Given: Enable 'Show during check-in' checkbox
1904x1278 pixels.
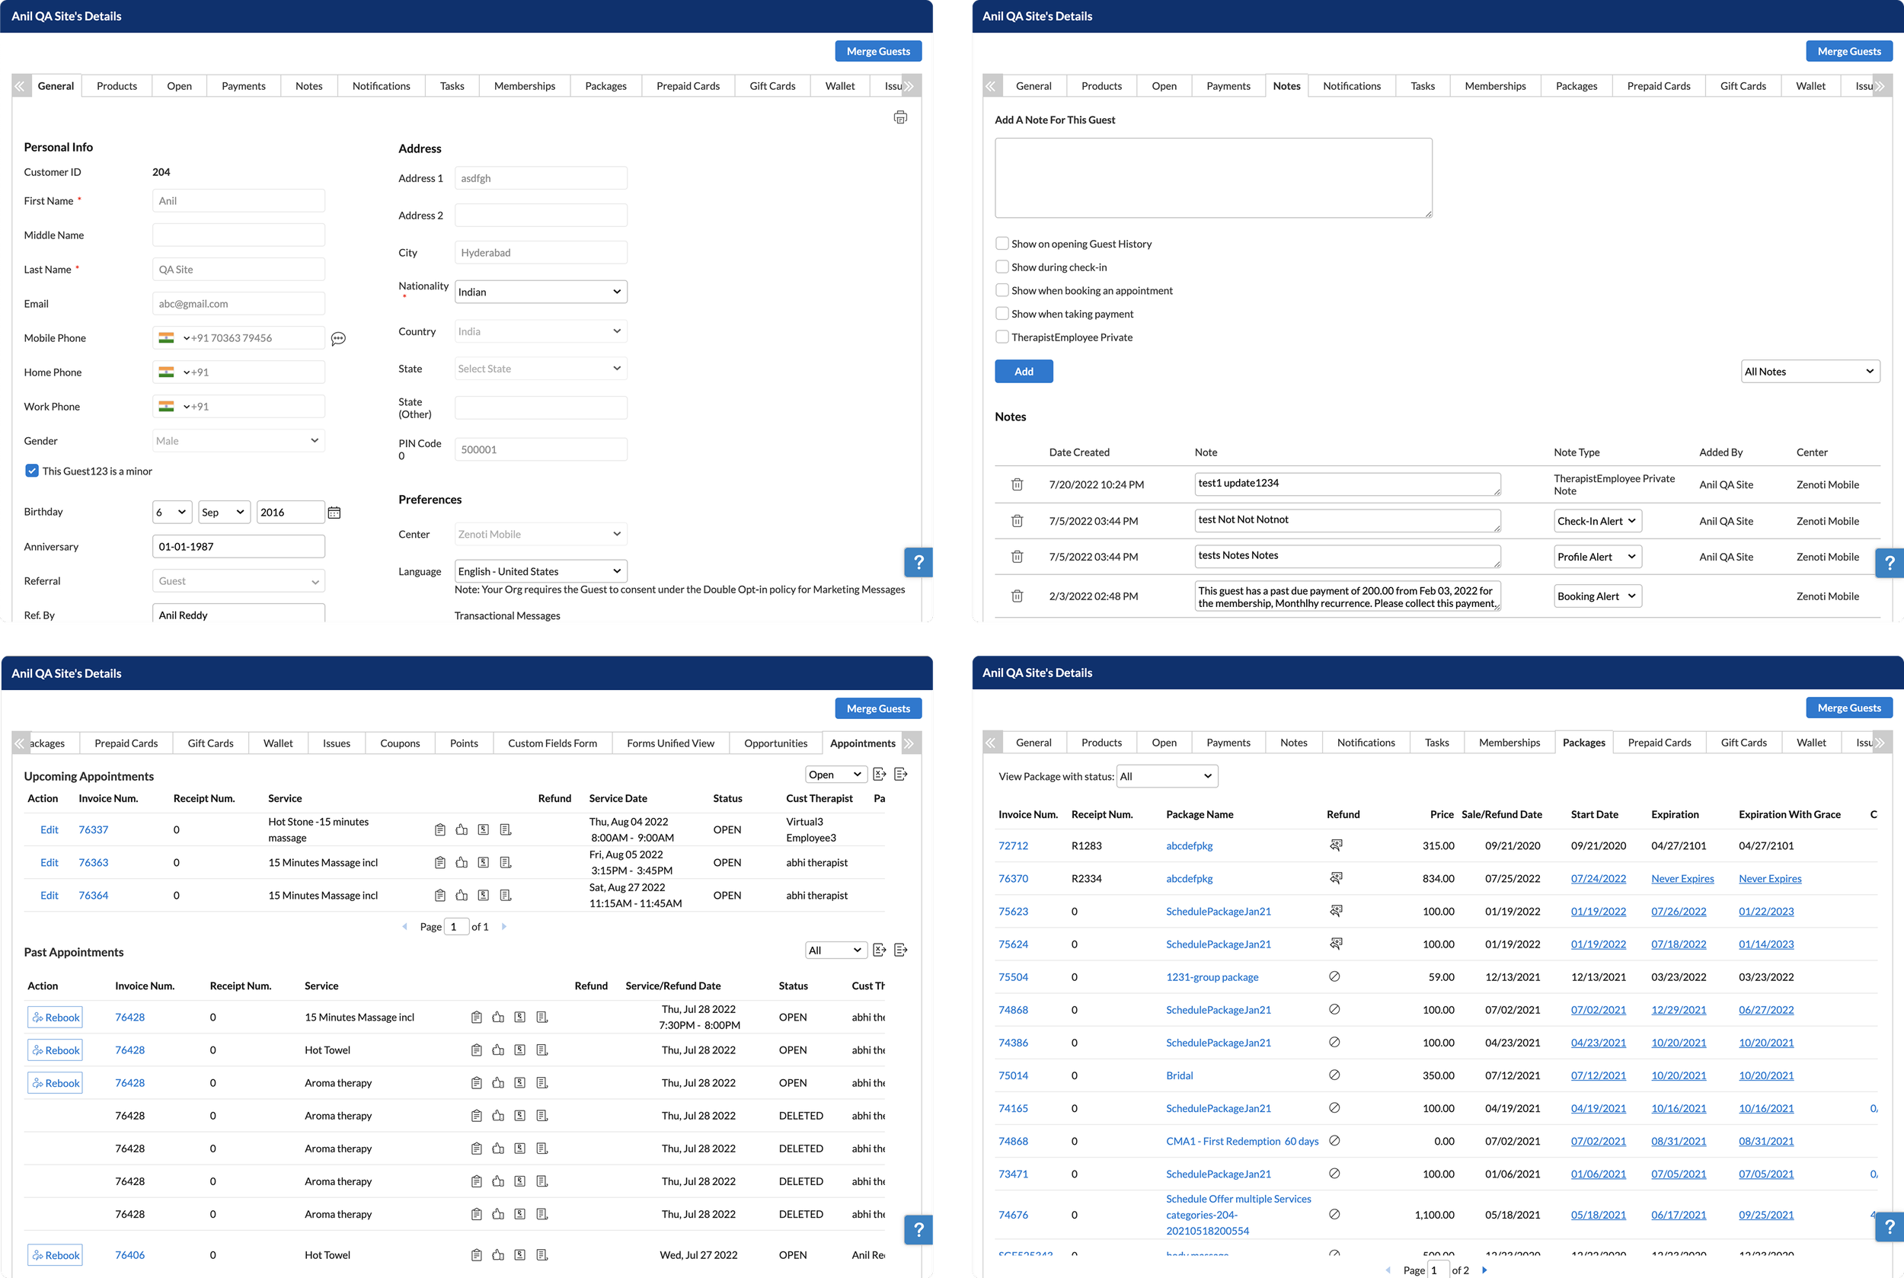Looking at the screenshot, I should coord(1002,267).
